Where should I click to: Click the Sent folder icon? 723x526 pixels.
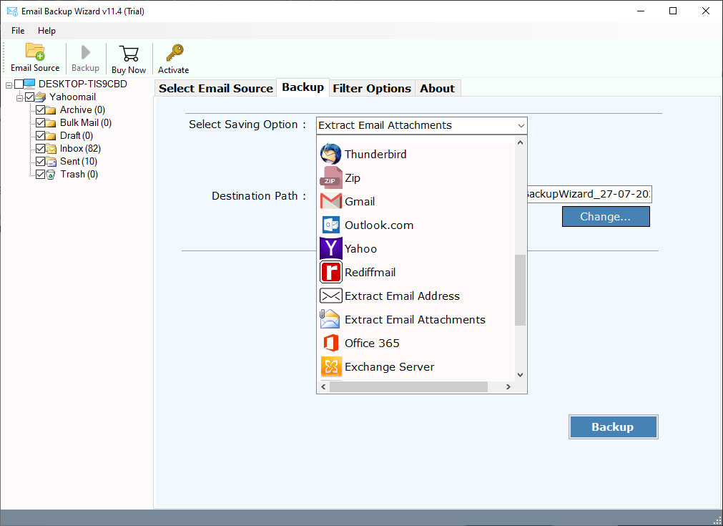coord(51,162)
